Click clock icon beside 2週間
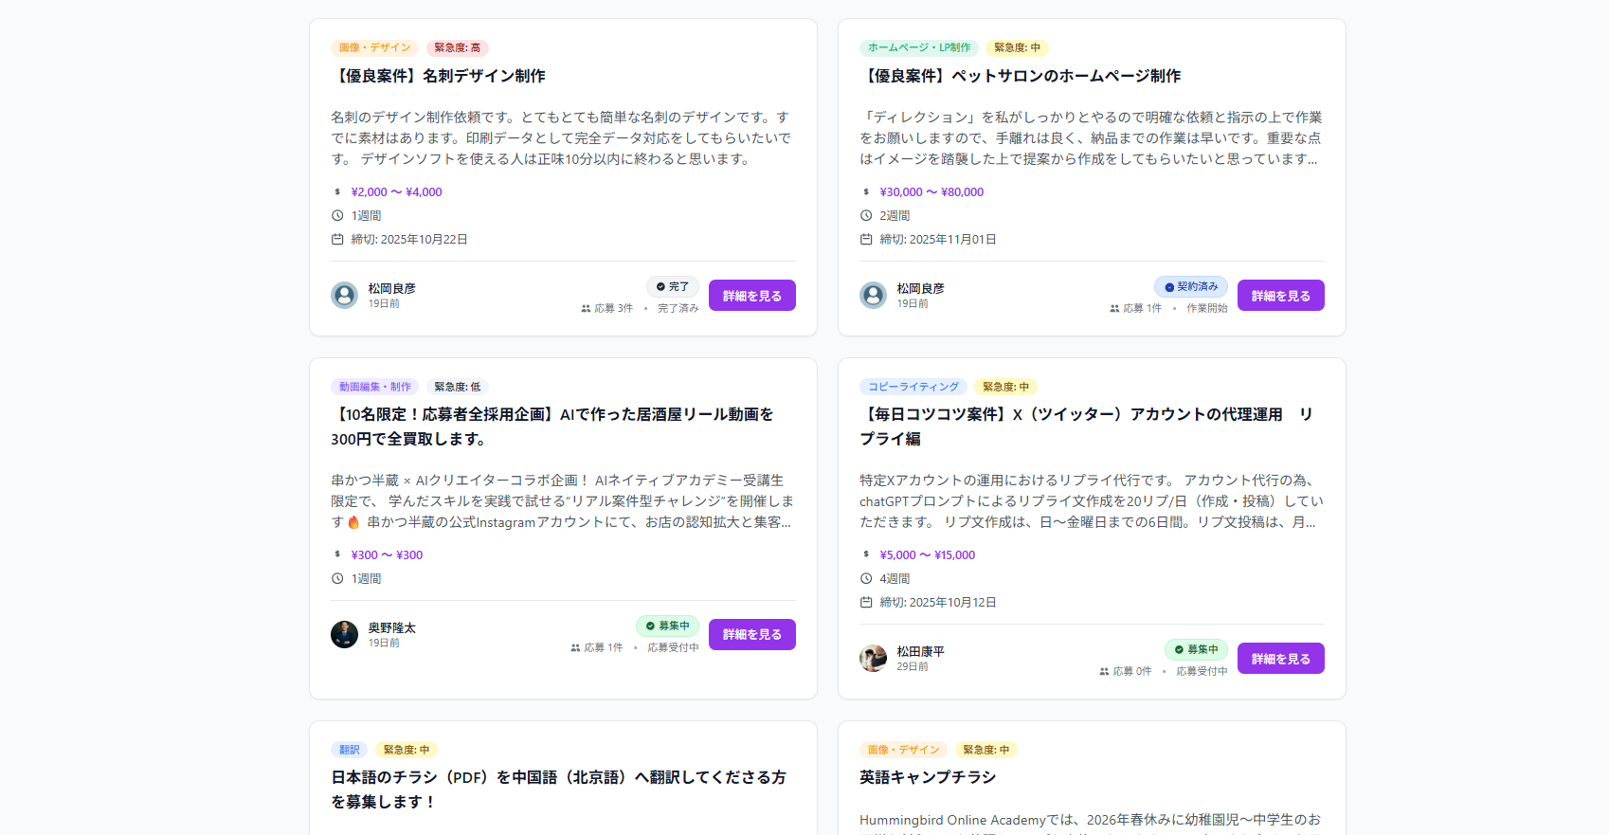This screenshot has height=835, width=1609. coord(866,215)
